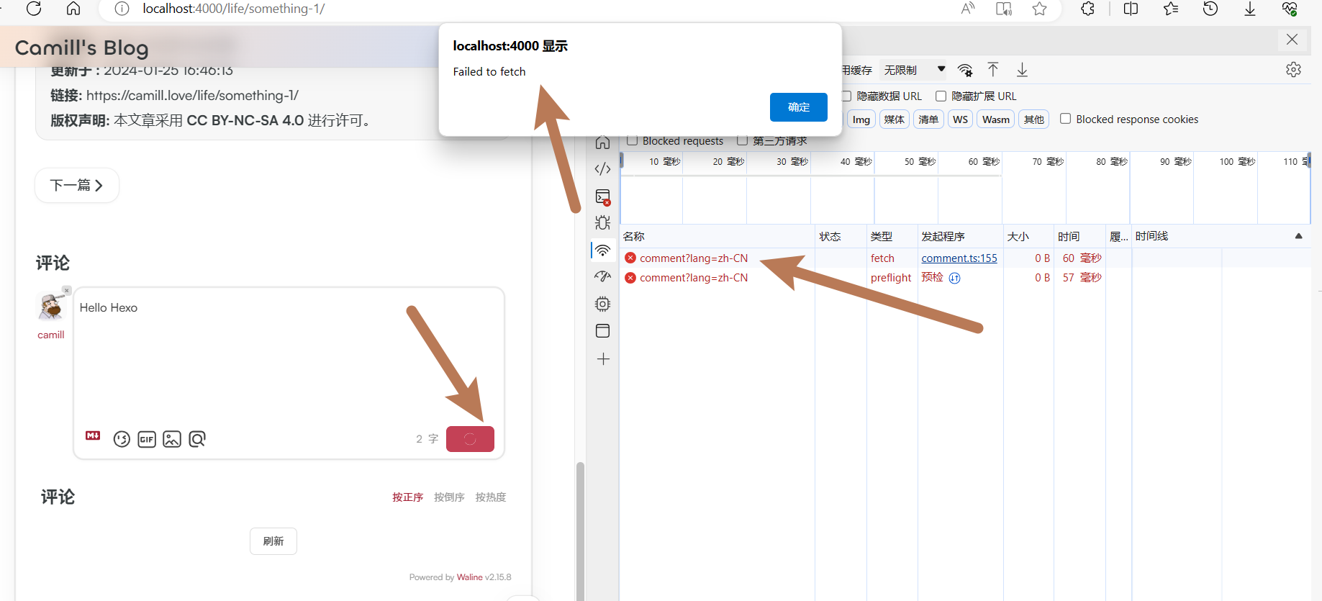Open the comment.ts:155 initiator link
This screenshot has height=601, width=1322.
pyautogui.click(x=959, y=258)
